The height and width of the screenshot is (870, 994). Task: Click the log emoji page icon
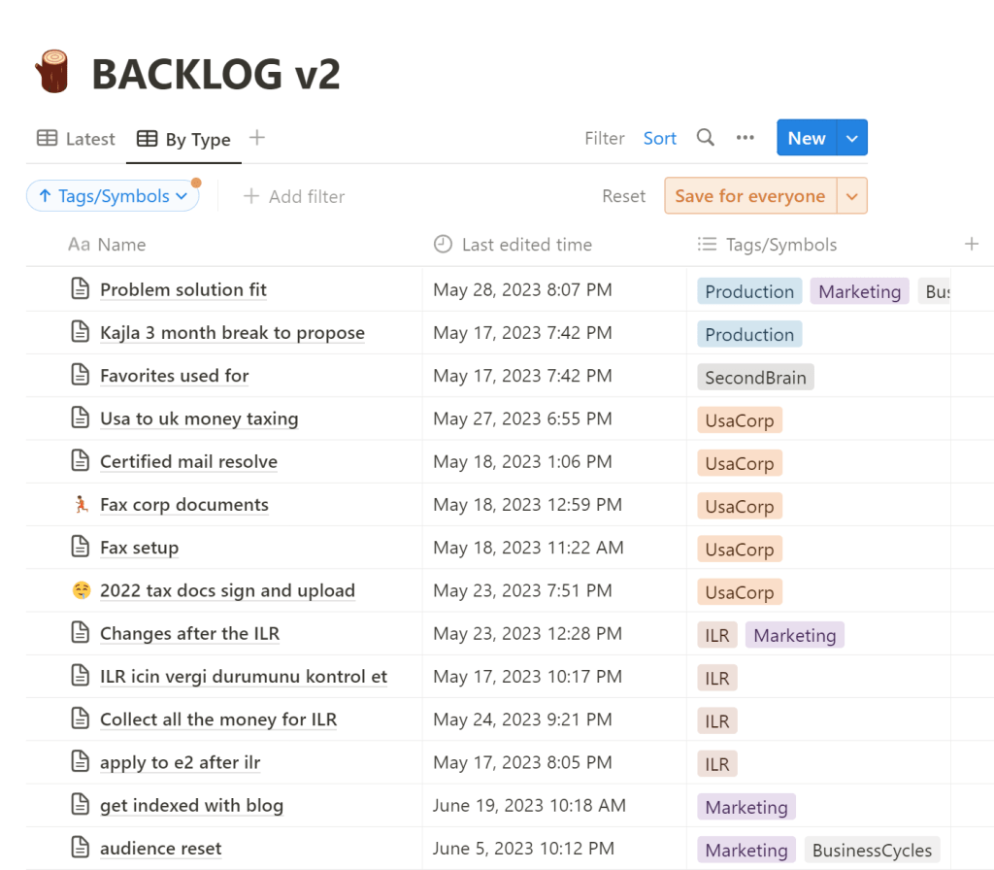tap(52, 72)
